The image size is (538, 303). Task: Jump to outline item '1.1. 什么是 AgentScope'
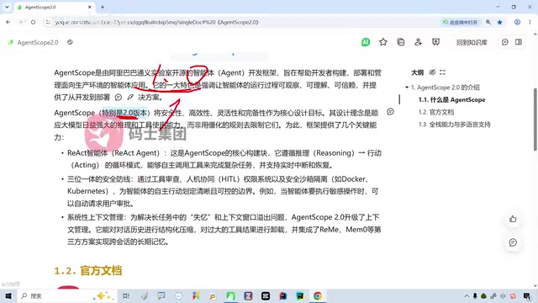(x=452, y=99)
